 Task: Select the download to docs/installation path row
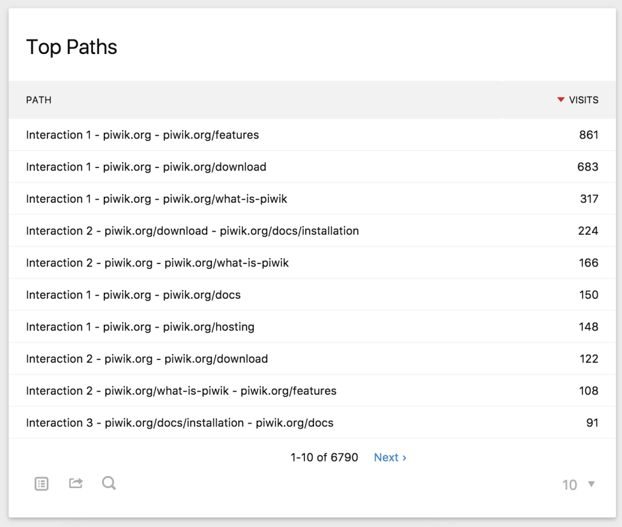click(x=193, y=231)
